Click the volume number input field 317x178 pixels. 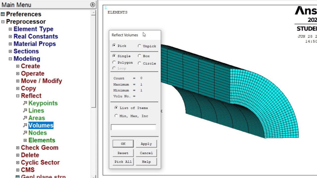coord(133,127)
